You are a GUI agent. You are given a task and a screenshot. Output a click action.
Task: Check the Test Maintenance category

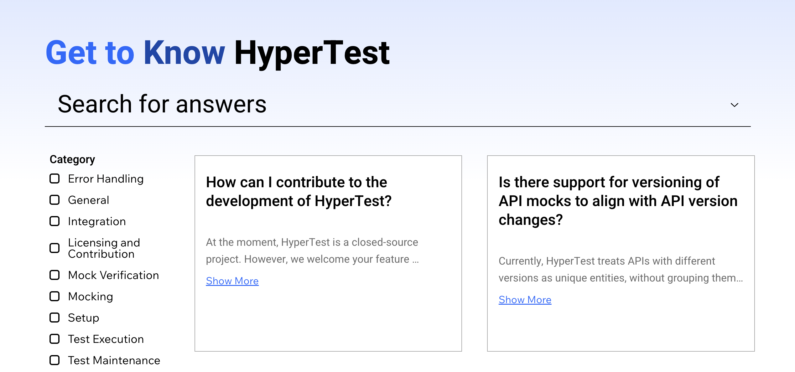point(55,360)
